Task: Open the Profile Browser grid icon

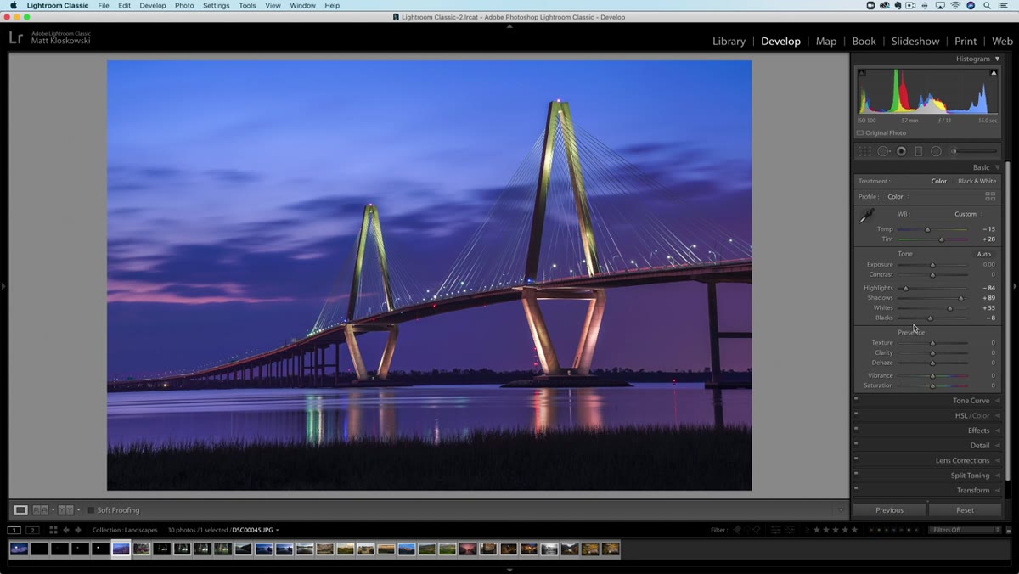Action: coord(990,196)
